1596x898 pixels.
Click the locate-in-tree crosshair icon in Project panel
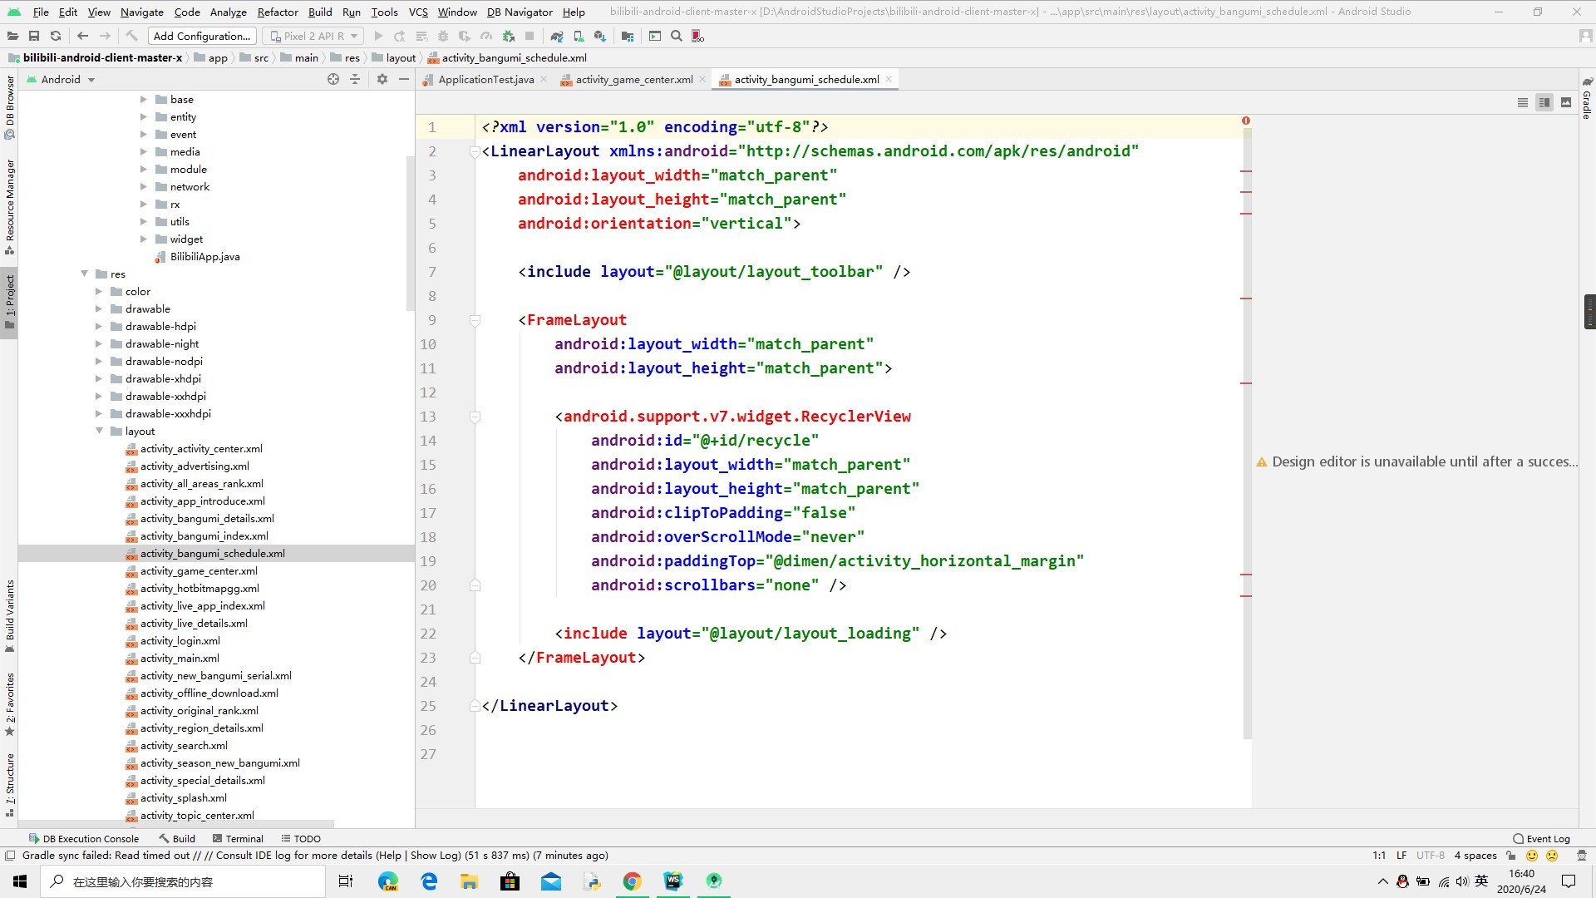click(x=333, y=79)
